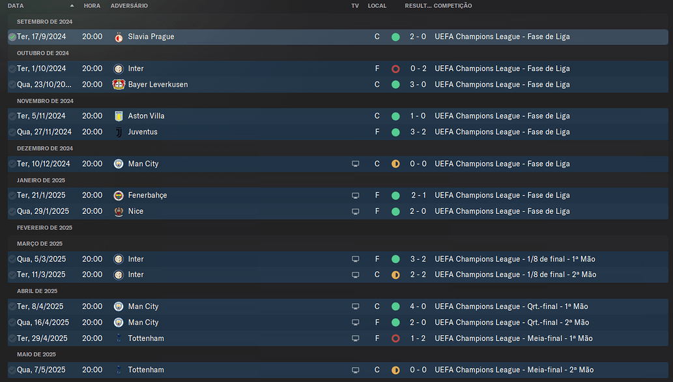
Task: Click the Bayer Leverkusen club crest
Action: (x=118, y=85)
